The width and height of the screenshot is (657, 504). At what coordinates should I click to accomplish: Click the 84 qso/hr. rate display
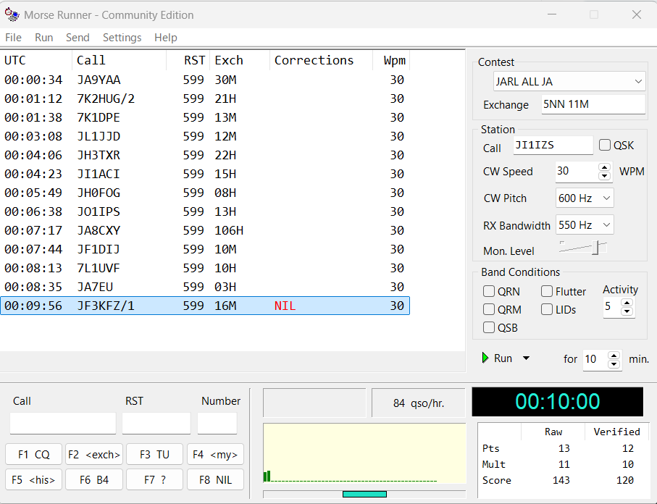(418, 403)
